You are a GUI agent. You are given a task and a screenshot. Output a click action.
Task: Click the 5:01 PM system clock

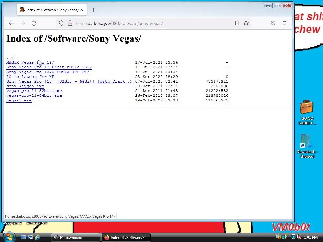point(311,237)
